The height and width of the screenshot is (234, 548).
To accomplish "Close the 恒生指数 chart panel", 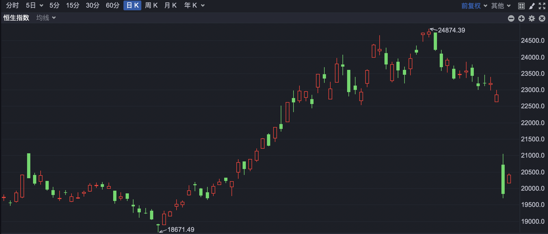I will click(542, 18).
